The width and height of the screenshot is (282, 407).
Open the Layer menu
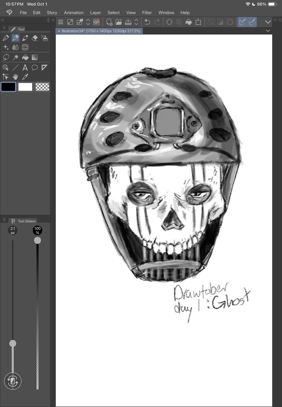pyautogui.click(x=95, y=13)
